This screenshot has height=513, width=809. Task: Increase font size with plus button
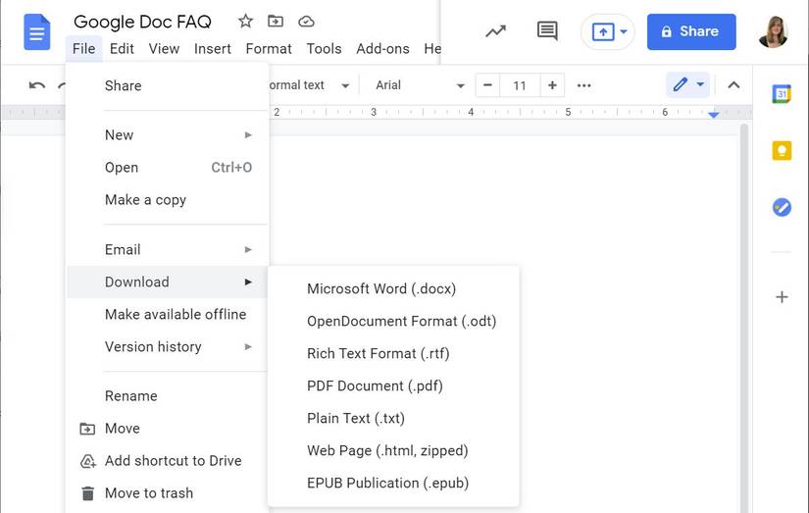tap(552, 85)
